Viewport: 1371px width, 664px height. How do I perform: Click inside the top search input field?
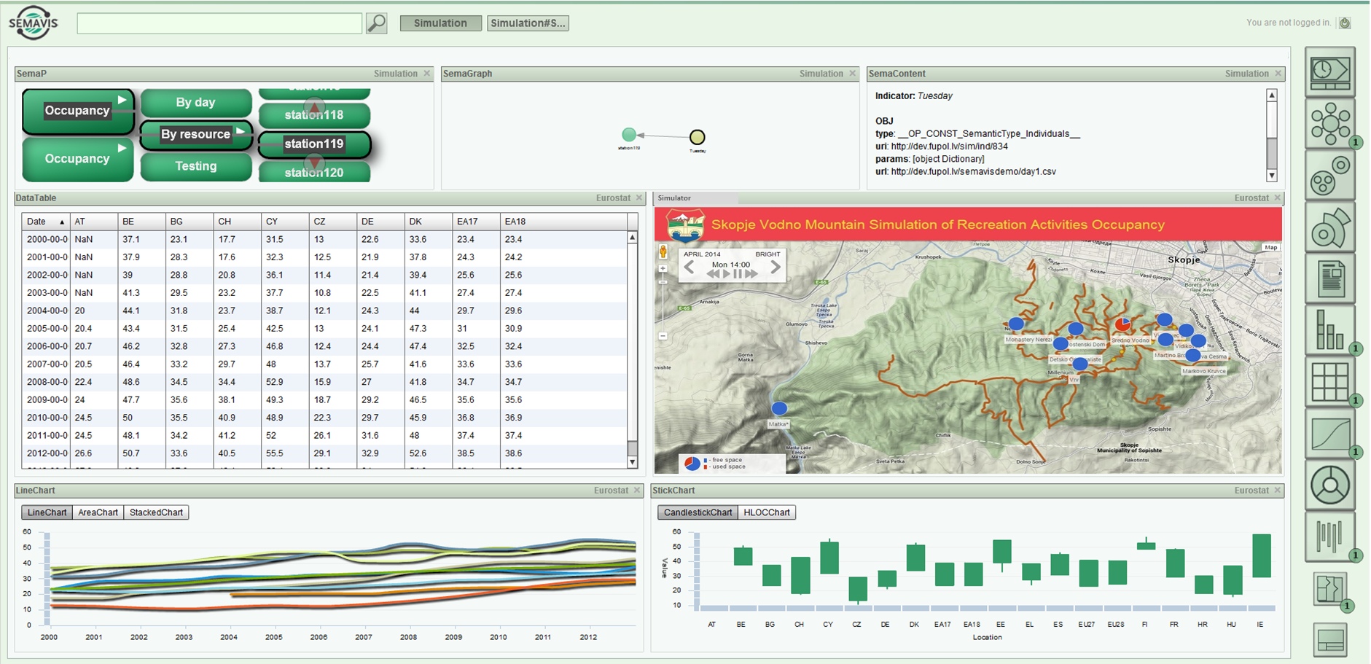point(219,23)
